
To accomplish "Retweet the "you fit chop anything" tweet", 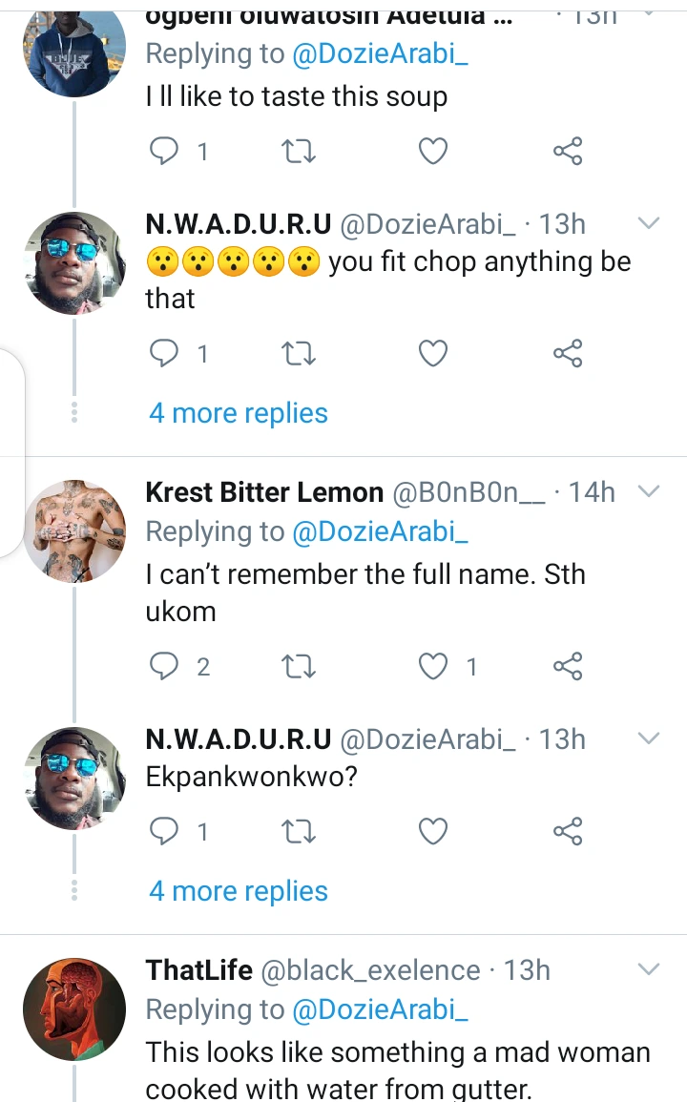I will (x=301, y=355).
